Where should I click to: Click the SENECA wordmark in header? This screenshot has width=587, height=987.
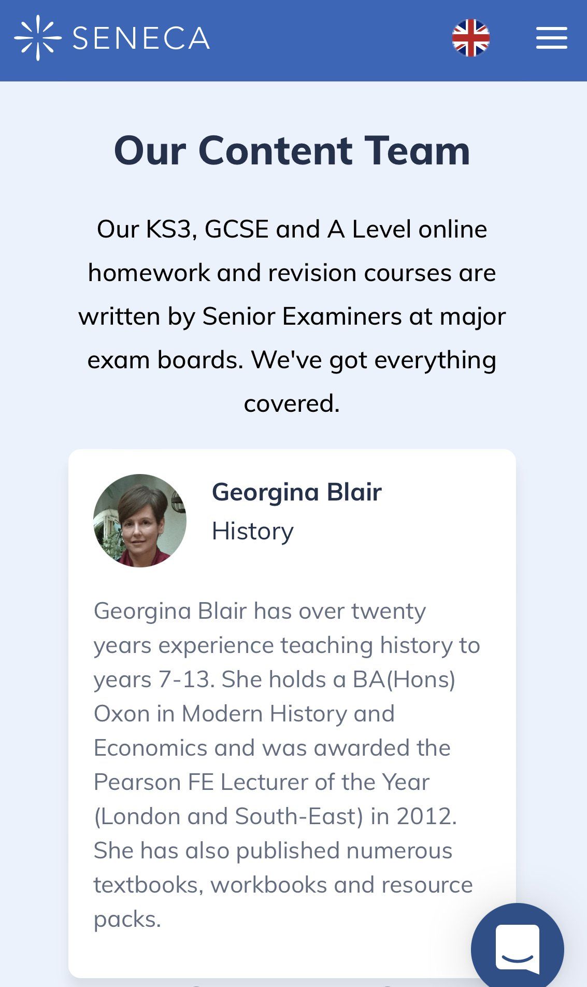[141, 38]
